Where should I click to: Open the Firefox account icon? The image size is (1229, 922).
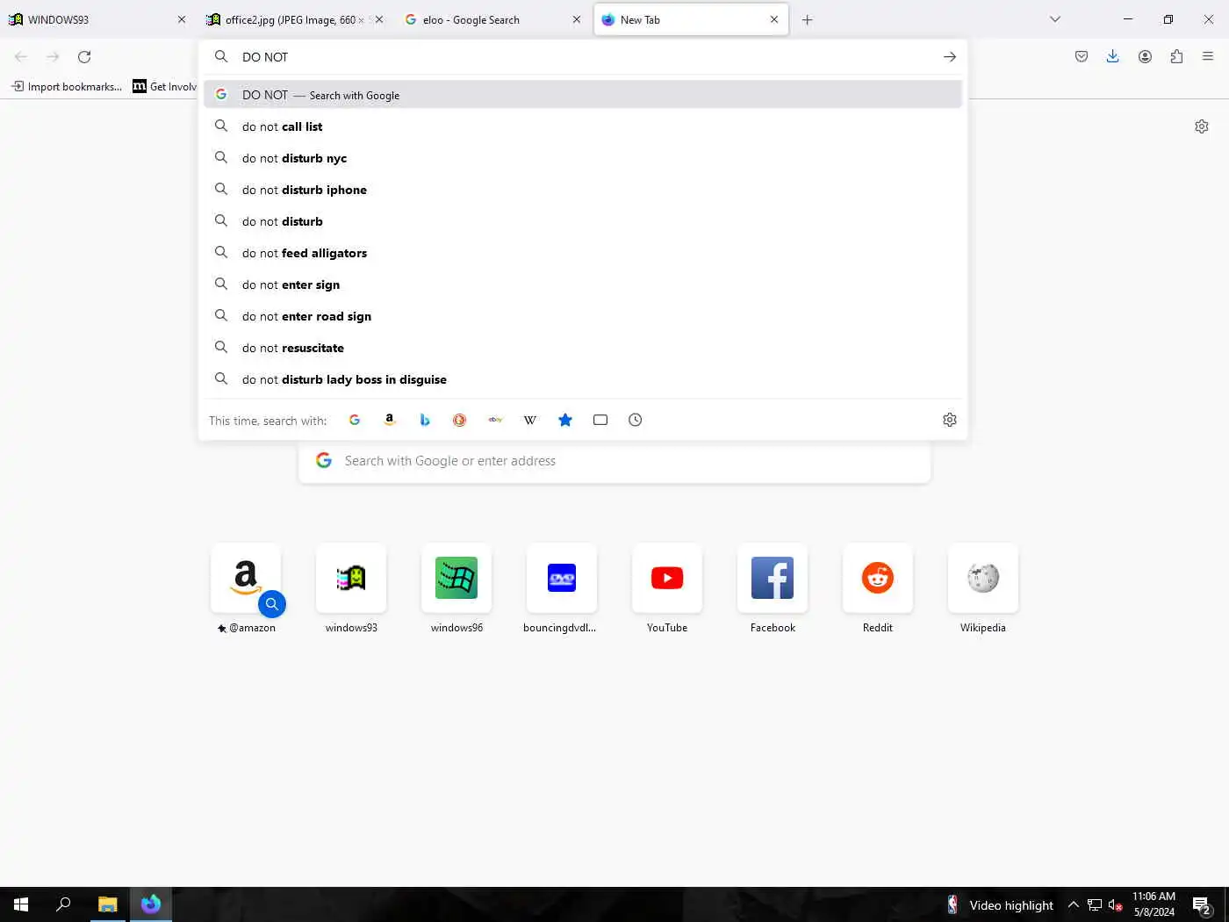1145,57
